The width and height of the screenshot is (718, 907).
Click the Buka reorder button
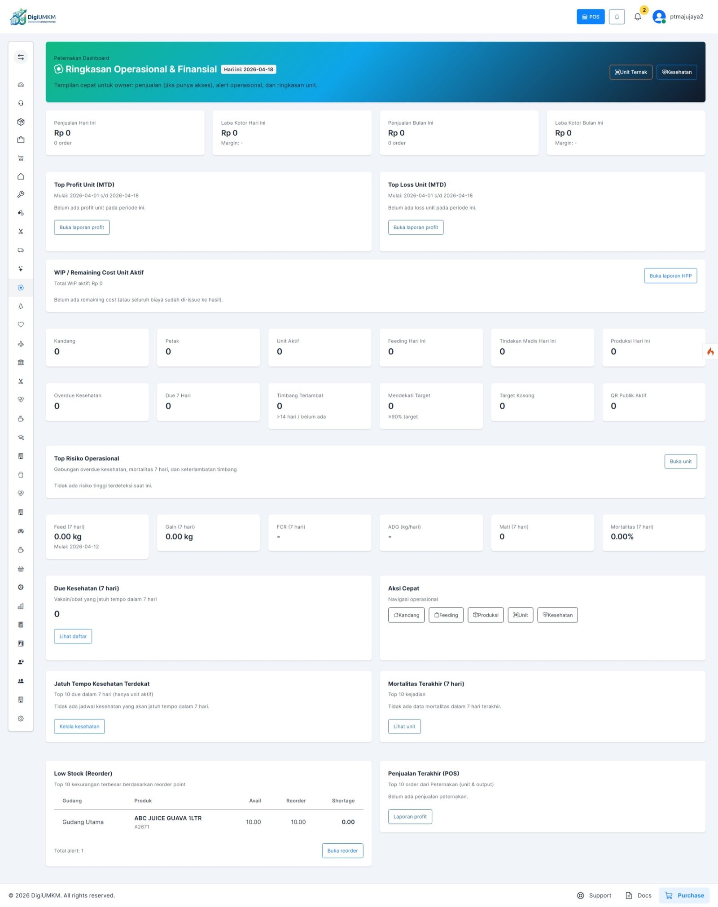pyautogui.click(x=342, y=850)
